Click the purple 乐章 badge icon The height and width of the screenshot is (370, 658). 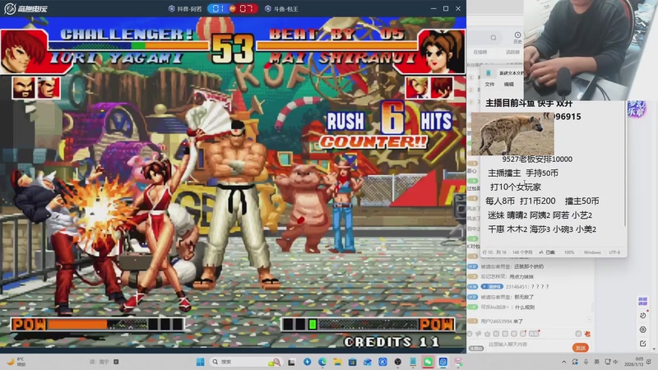click(636, 109)
